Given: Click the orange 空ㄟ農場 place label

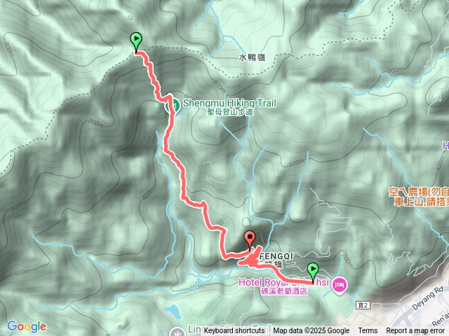Looking at the screenshot, I should point(419,197).
